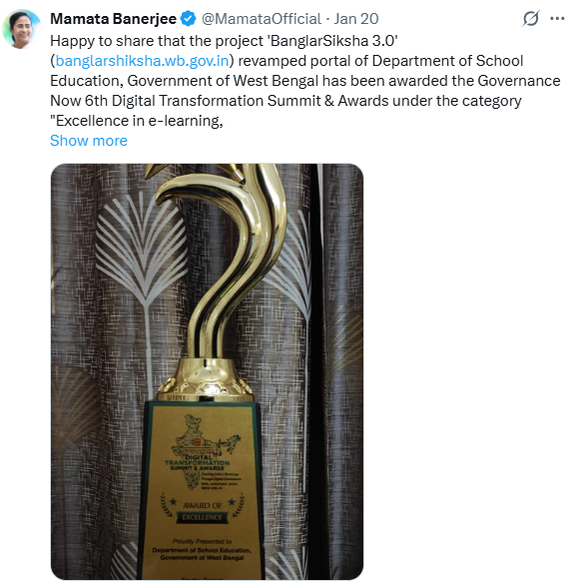
Task: Expand the post with Show more
Action: point(89,141)
